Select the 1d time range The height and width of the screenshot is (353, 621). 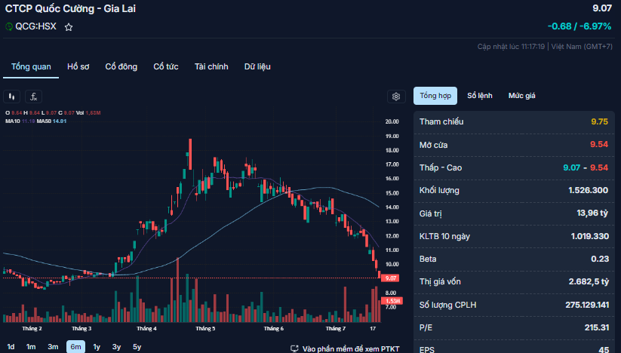11,347
